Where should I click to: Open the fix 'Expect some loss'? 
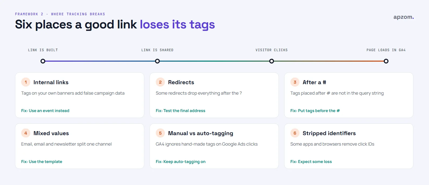[311, 162]
